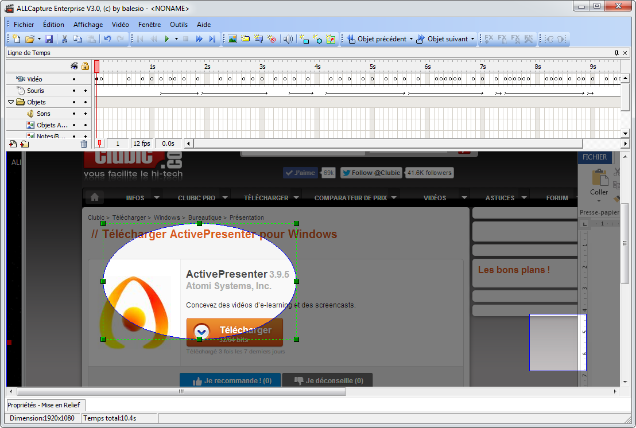Viewport: 636px width, 428px height.
Task: Click the right-middle green handle of the ellipse
Action: click(x=297, y=281)
